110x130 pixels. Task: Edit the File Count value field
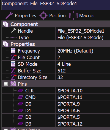click(83, 58)
